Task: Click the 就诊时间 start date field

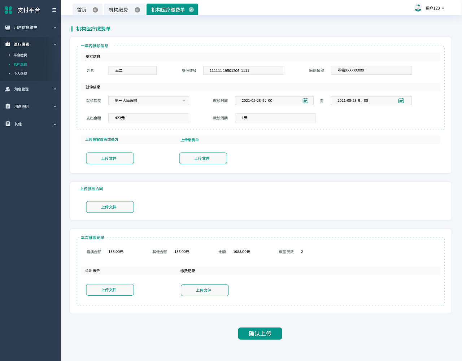Action: [x=274, y=101]
